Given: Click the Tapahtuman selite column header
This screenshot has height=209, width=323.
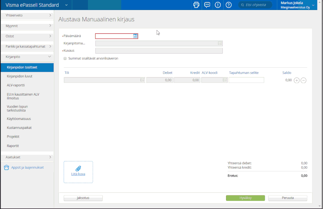Looking at the screenshot, I should pos(244,73).
